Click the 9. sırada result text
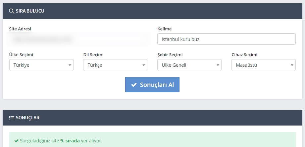The height and width of the screenshot is (147, 305). coord(70,141)
